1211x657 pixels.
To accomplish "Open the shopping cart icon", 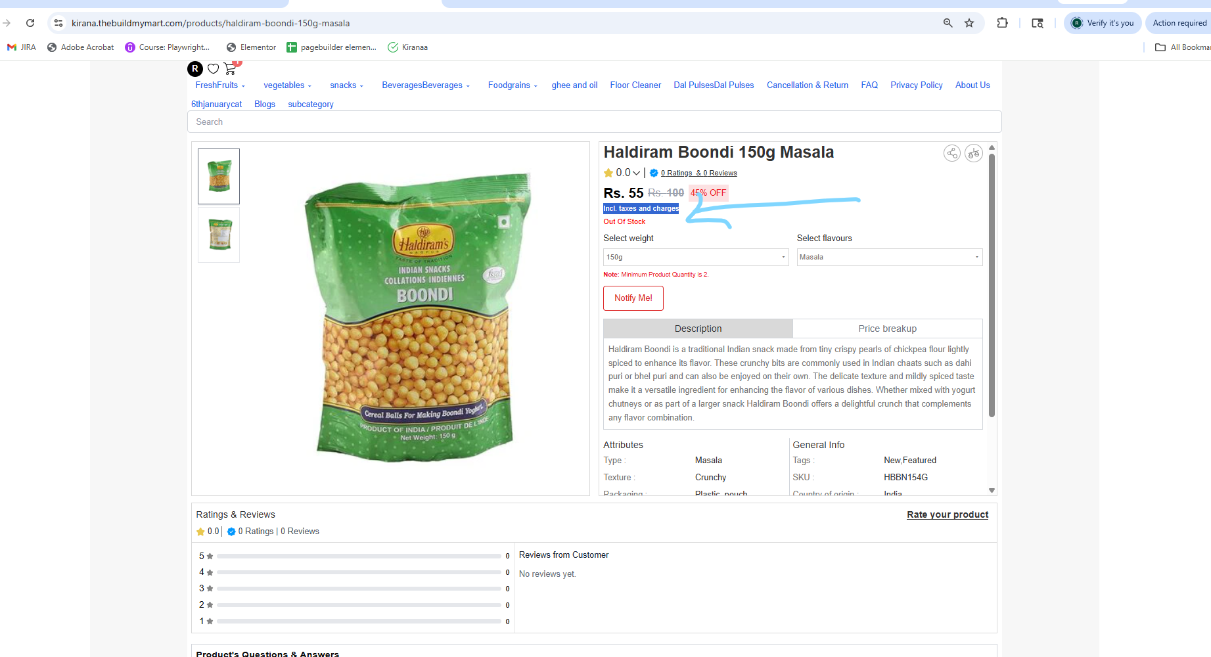I will point(230,68).
